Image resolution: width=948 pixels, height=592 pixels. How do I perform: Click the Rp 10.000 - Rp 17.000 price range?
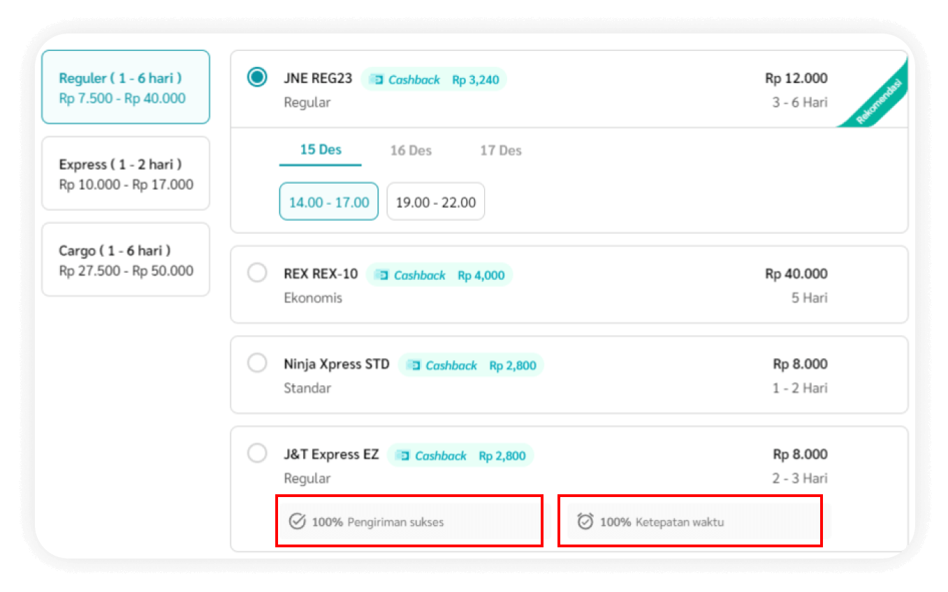(126, 185)
